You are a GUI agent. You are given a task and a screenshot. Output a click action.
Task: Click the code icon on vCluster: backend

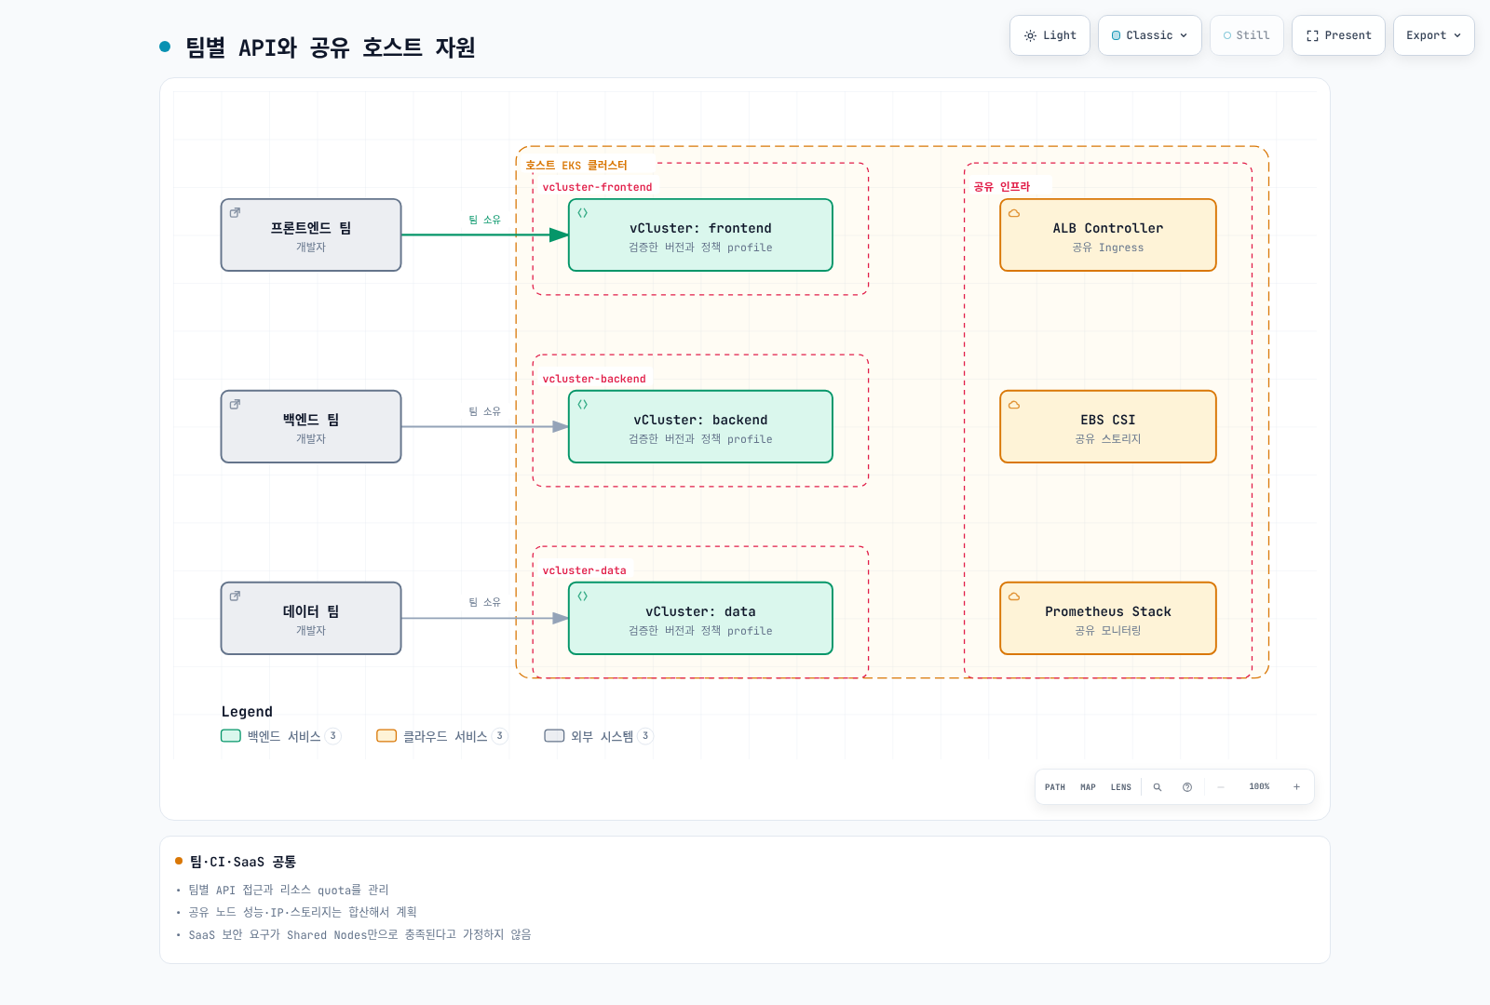[583, 405]
